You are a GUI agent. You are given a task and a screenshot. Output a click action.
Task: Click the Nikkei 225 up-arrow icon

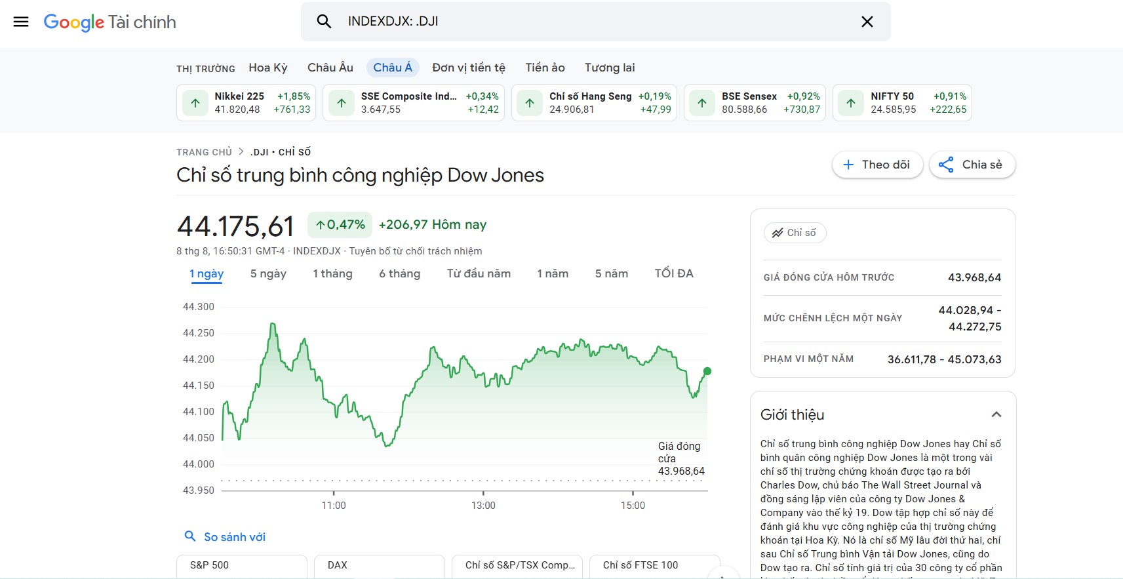[195, 103]
